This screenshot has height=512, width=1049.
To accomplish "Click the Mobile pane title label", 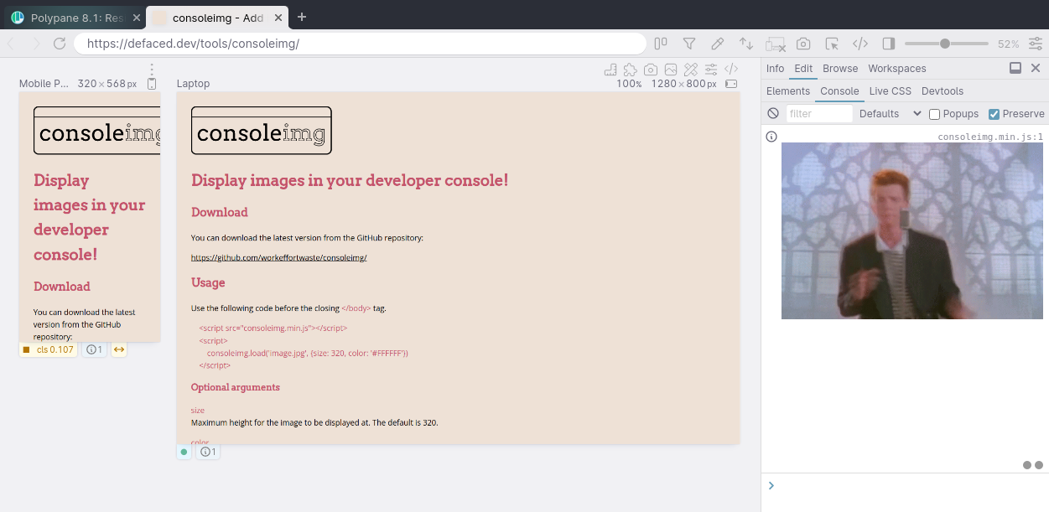I will pyautogui.click(x=44, y=84).
